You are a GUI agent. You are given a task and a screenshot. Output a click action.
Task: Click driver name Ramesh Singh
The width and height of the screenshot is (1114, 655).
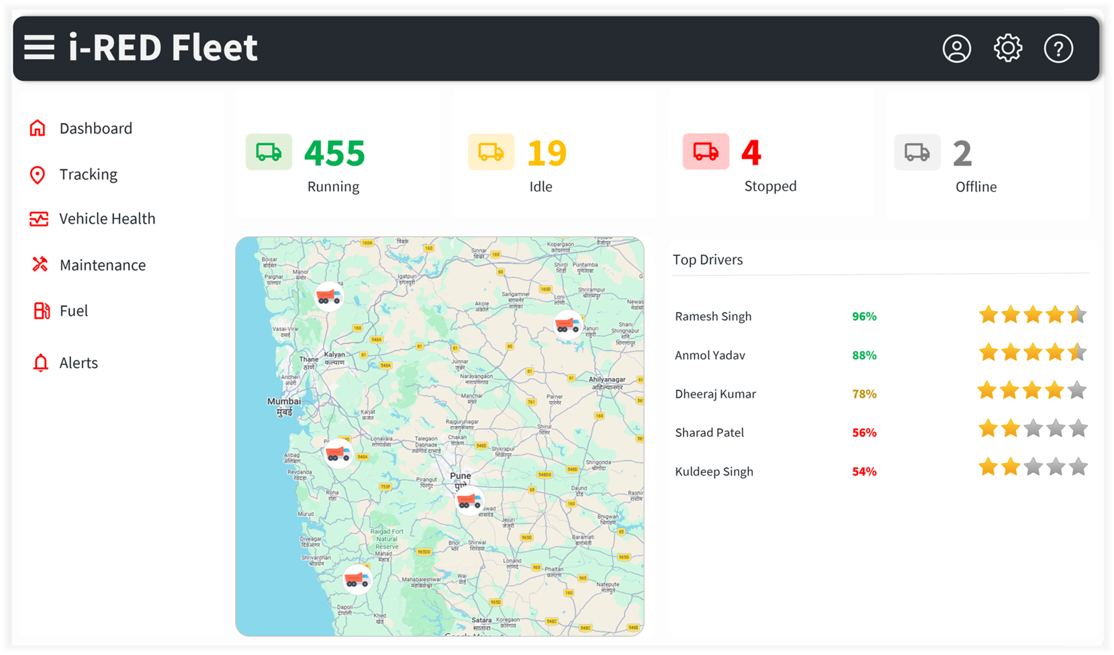(713, 316)
